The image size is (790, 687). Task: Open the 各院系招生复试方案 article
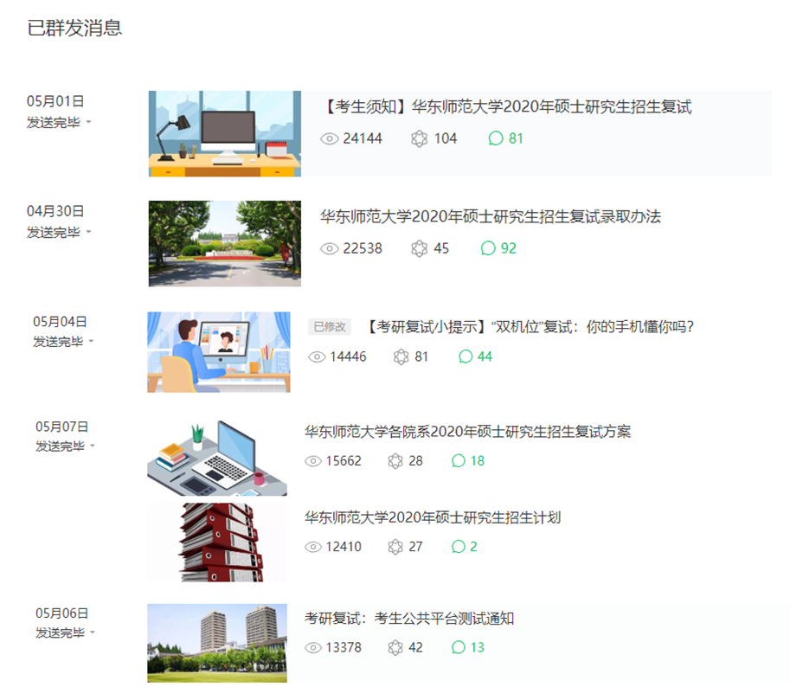(x=467, y=431)
